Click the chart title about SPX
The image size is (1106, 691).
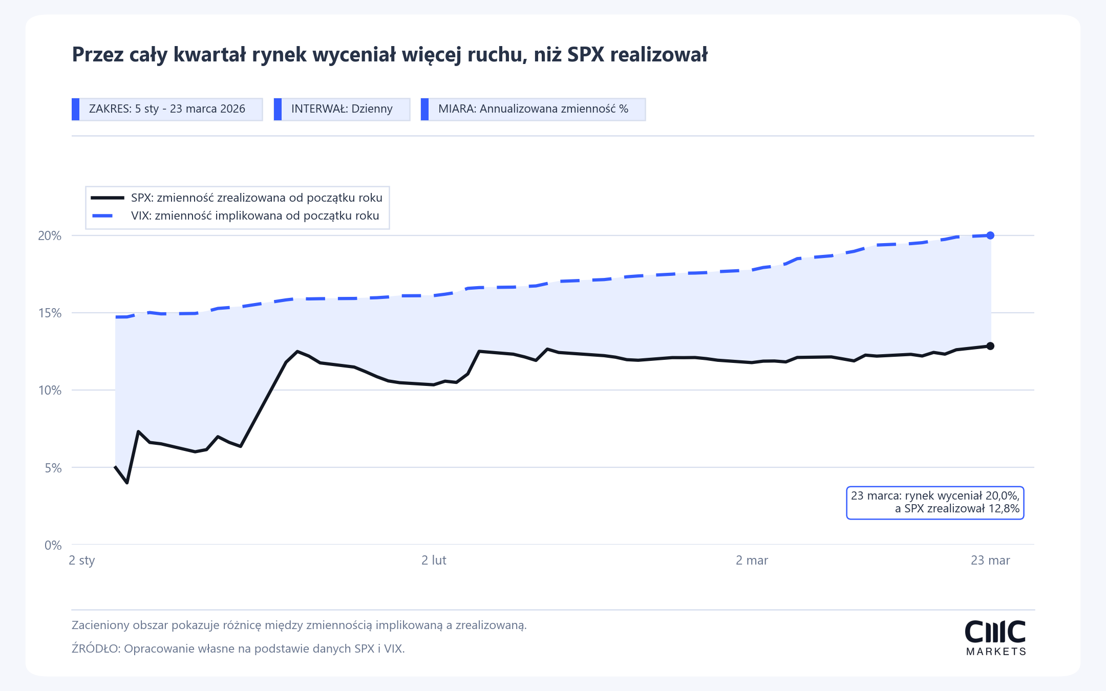[x=390, y=55]
